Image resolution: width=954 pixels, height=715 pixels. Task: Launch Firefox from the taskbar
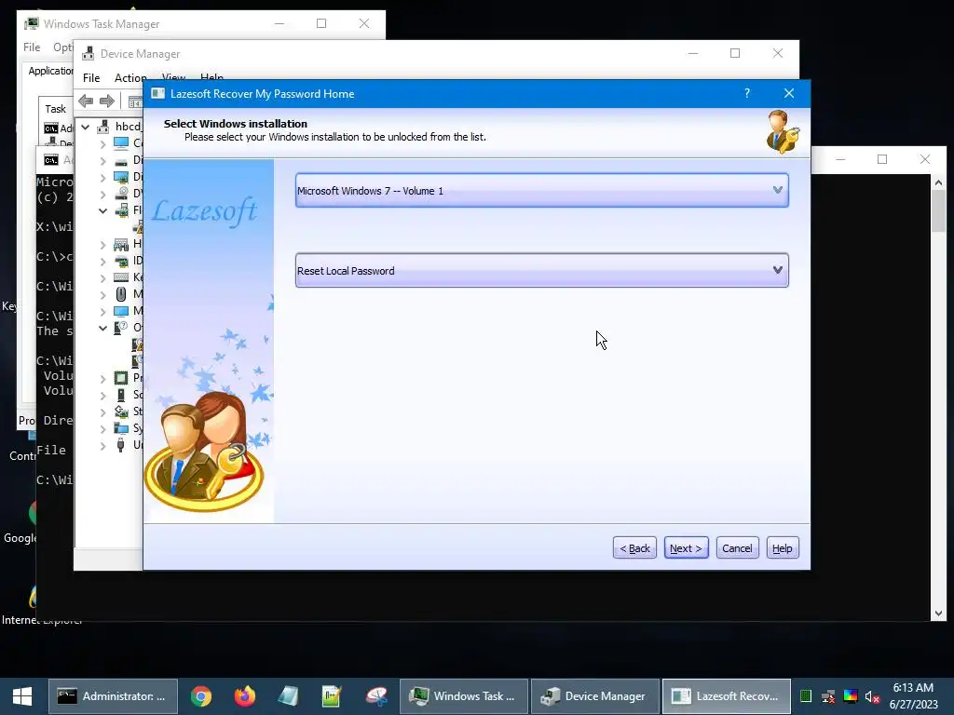(245, 696)
